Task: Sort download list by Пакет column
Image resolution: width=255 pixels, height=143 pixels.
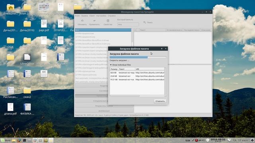Action: [126, 69]
